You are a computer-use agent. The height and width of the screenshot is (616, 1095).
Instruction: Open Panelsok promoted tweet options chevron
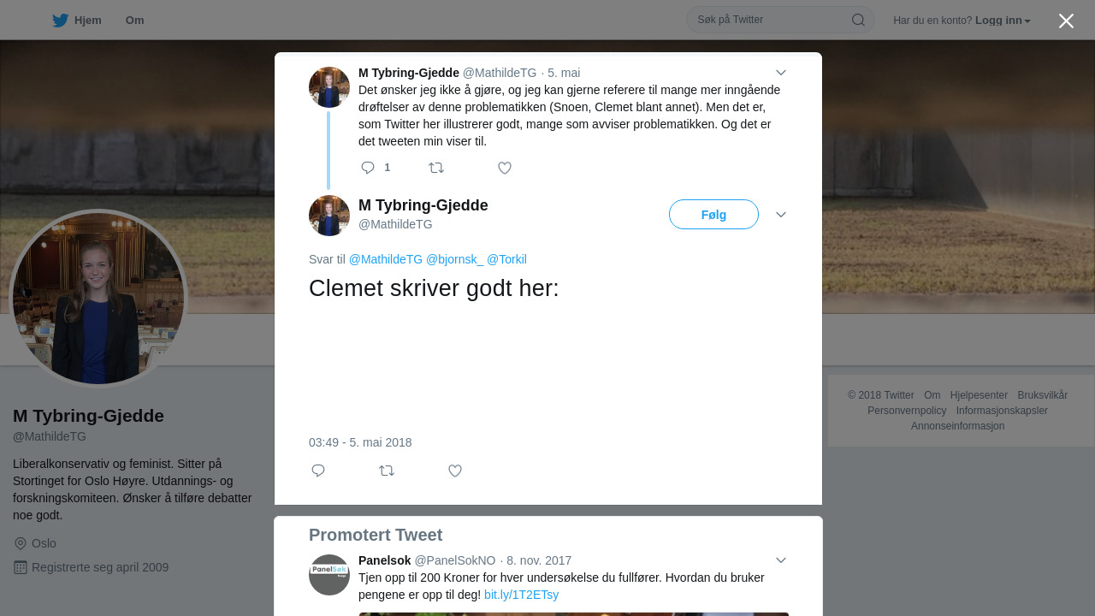(x=780, y=560)
